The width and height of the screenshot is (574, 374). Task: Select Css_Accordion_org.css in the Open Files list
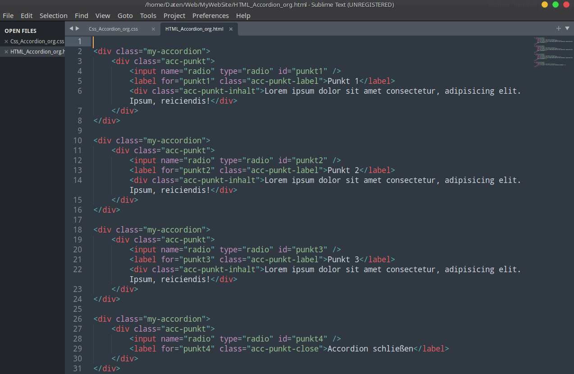(x=37, y=41)
